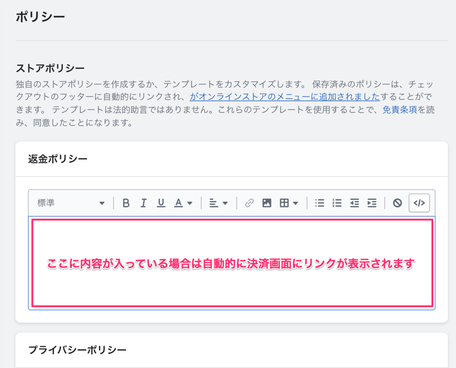Decrease indent of the text
Image resolution: width=456 pixels, height=368 pixels.
point(354,203)
